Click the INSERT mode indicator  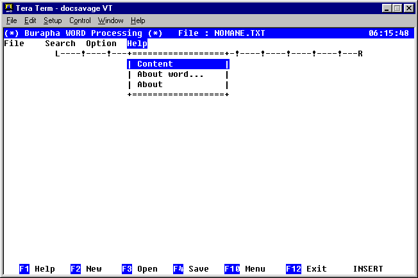click(x=368, y=269)
